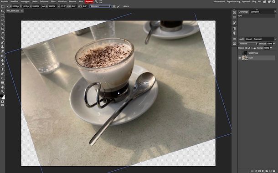The image size is (278, 173).
Task: Open the Paragraph panel icon
Action: click(234, 33)
